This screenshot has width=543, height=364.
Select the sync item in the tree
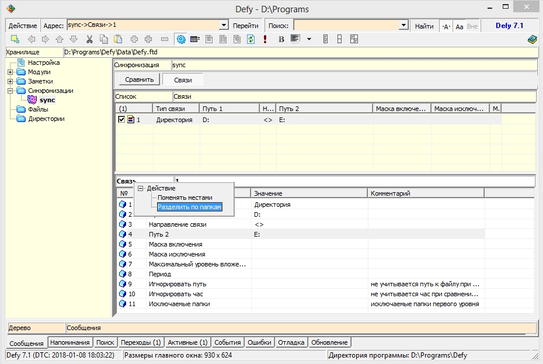point(47,100)
